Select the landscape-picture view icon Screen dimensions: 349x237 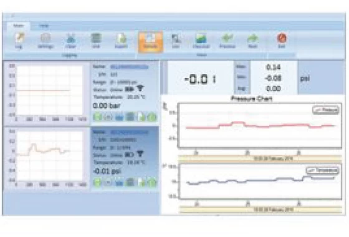[x=201, y=41]
